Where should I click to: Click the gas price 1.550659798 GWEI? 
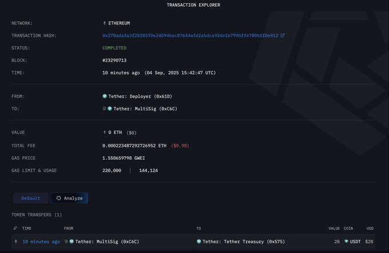124,158
